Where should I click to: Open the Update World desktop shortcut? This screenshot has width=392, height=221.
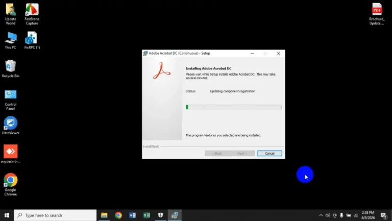click(11, 14)
